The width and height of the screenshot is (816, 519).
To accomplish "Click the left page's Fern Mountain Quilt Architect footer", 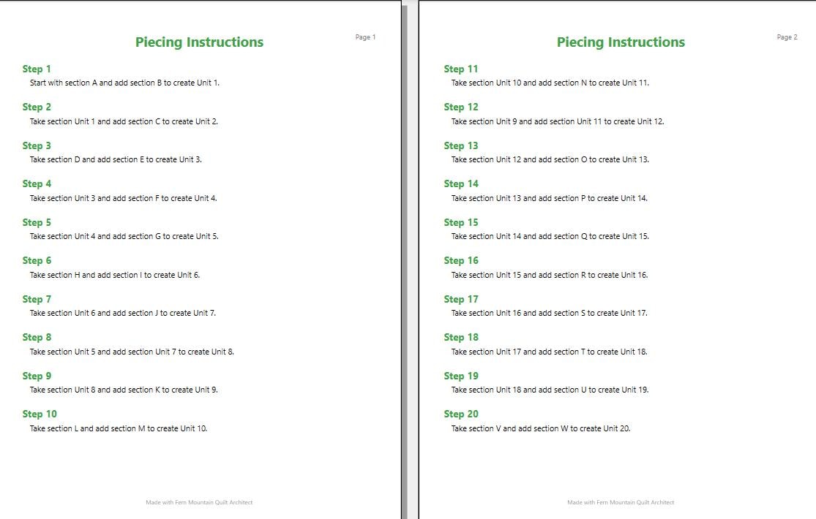I will (199, 502).
